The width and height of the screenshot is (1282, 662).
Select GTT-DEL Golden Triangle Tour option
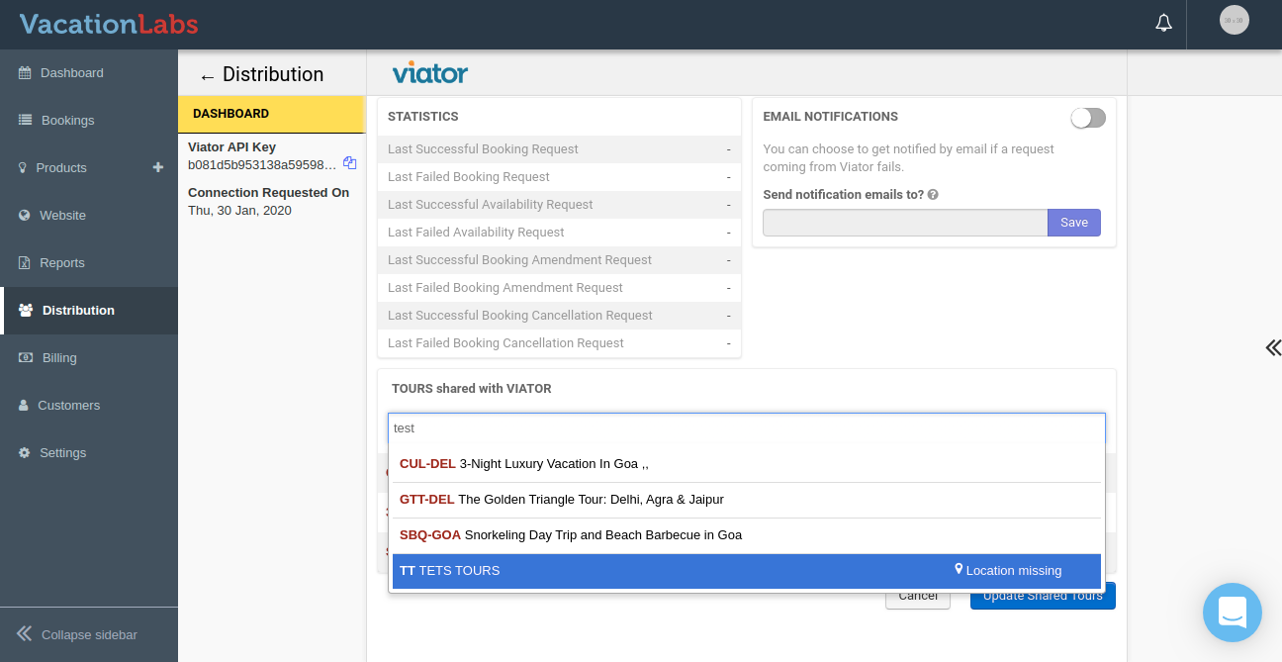747,499
